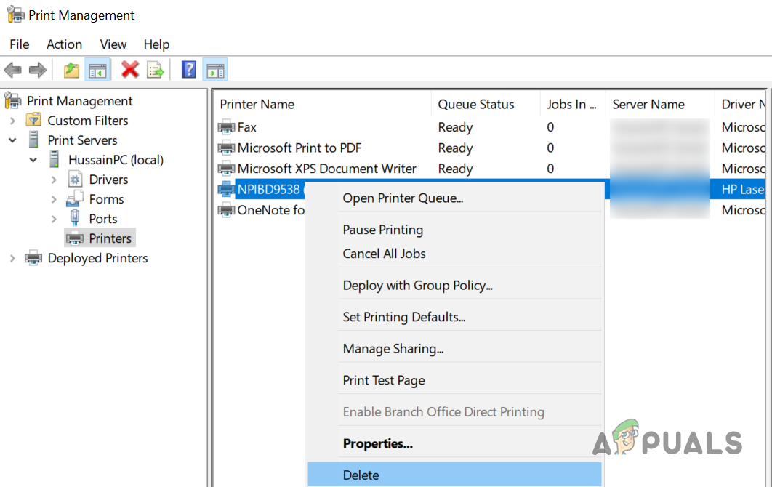The width and height of the screenshot is (772, 487).
Task: Choose Deploy with Group Policy option
Action: (454, 285)
